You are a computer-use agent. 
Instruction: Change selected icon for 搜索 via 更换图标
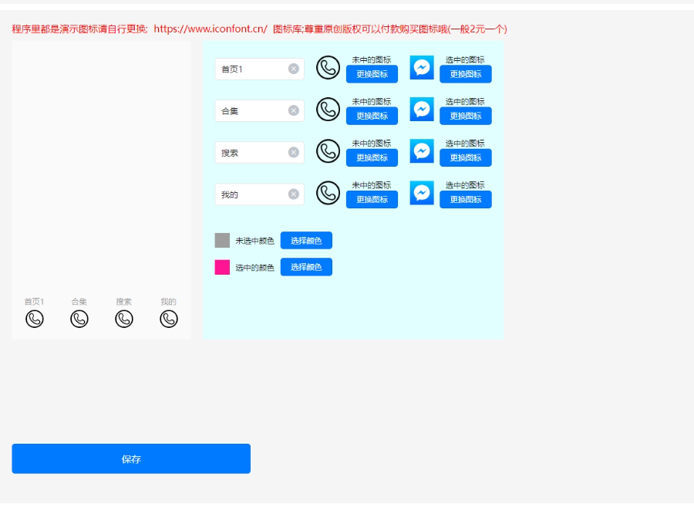click(x=466, y=157)
